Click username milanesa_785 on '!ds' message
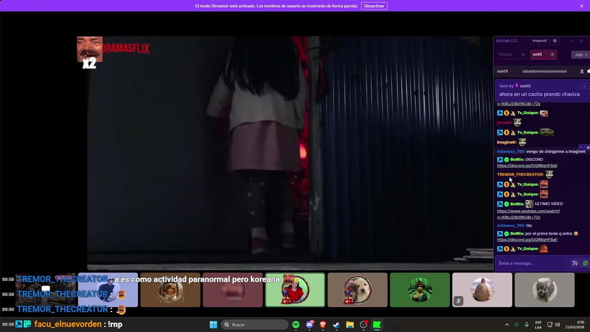 [511, 225]
